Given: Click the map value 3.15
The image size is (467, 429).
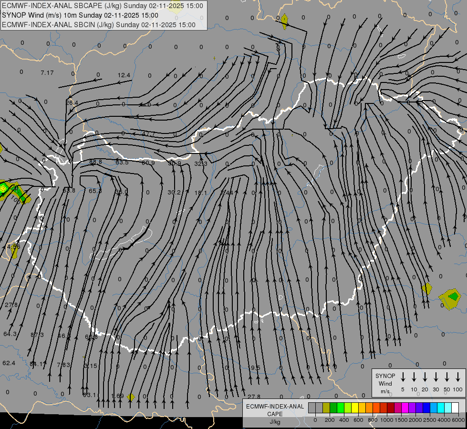Looking at the screenshot, I should (x=90, y=366).
